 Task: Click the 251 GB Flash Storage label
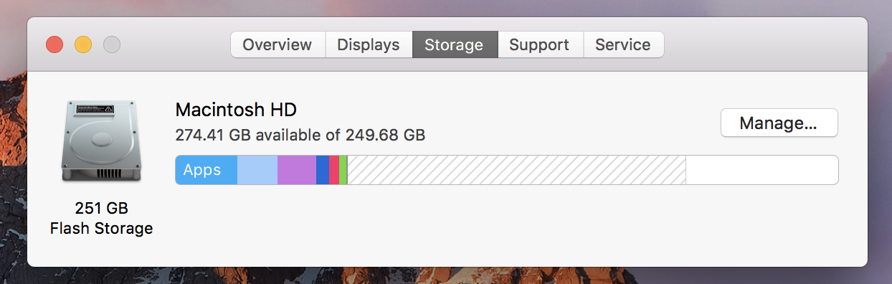(101, 219)
